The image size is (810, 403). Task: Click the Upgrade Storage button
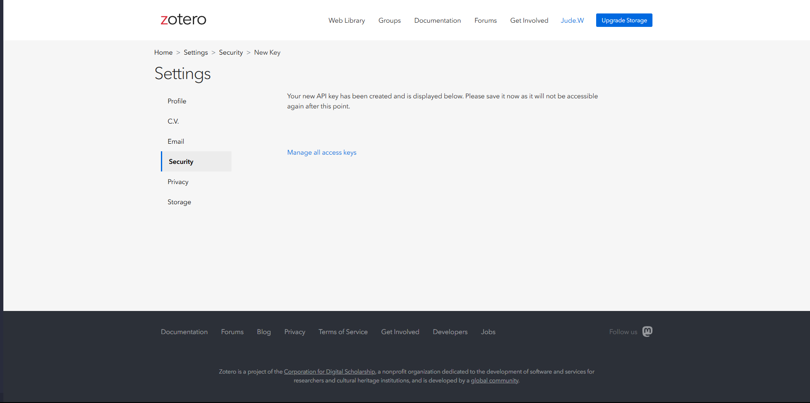tap(624, 20)
